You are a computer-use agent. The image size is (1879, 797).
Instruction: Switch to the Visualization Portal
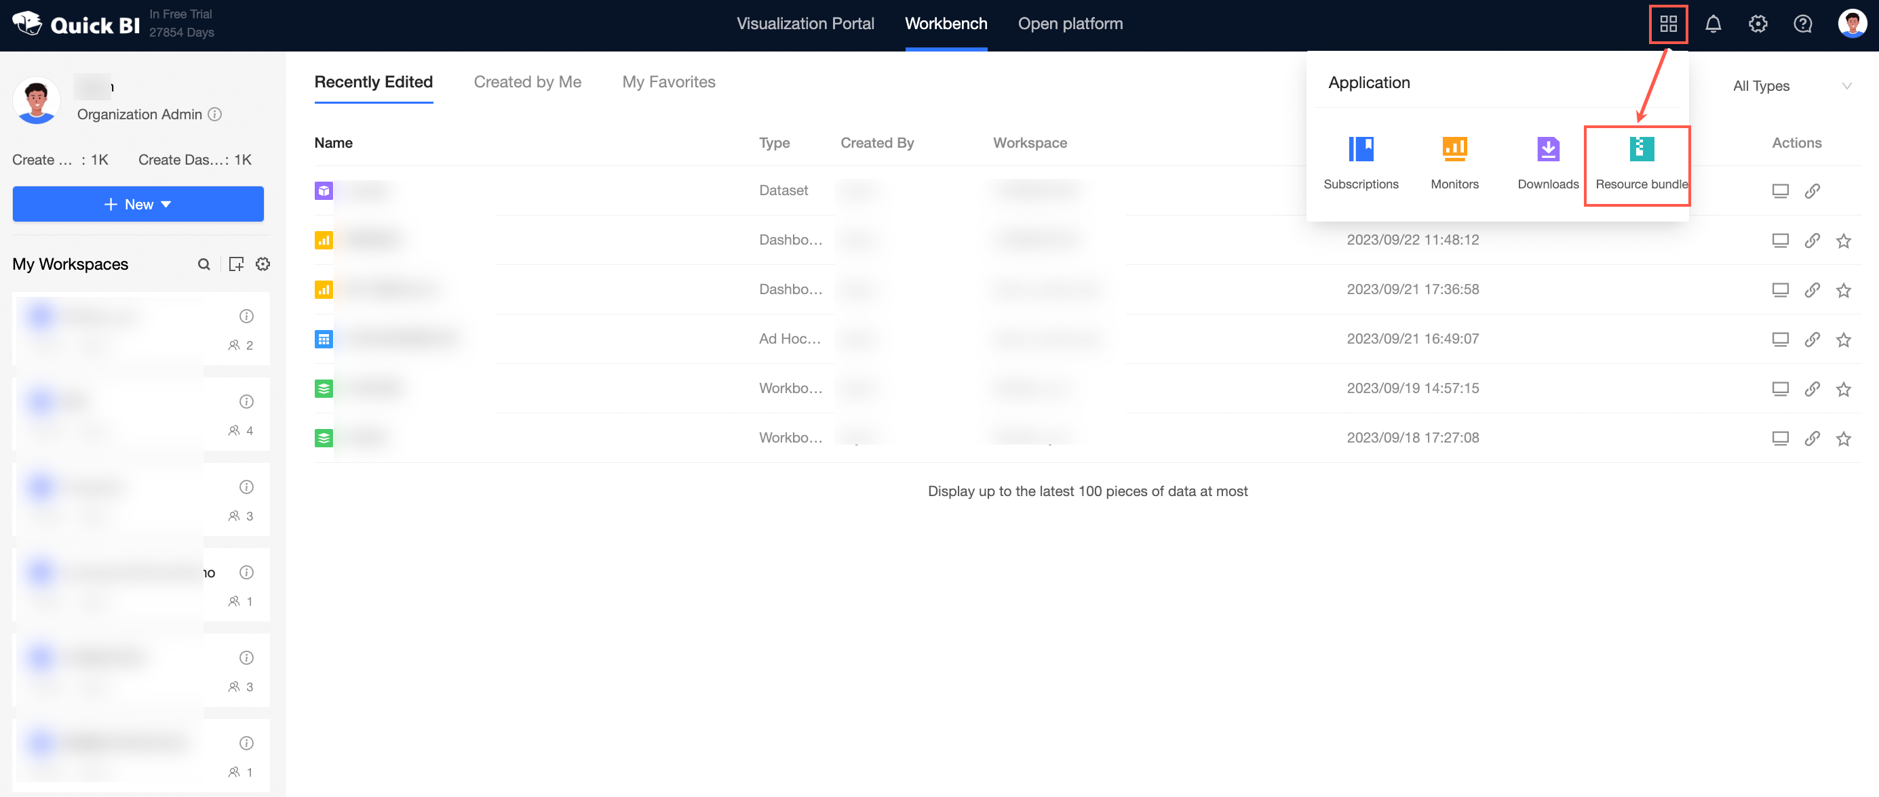point(805,22)
